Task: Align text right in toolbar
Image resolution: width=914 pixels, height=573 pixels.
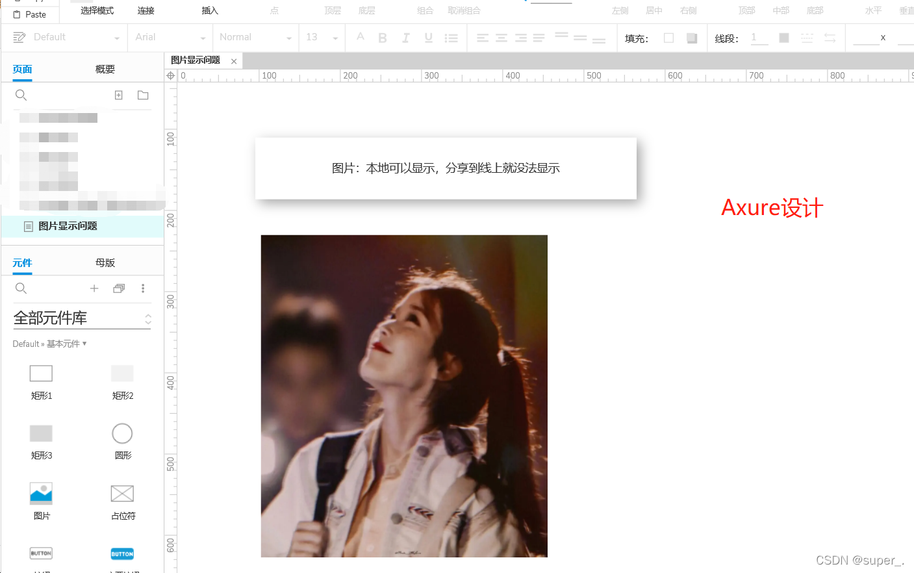Action: (x=520, y=38)
